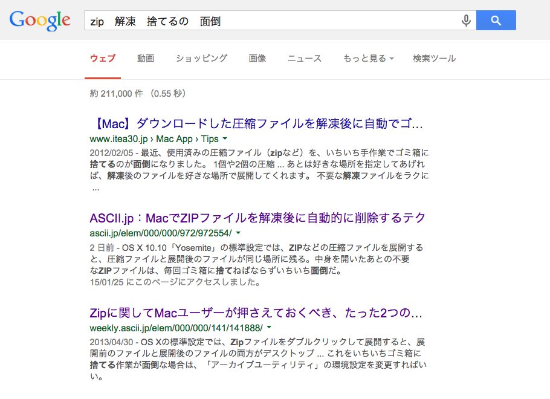Click the weekly.ascii.jp/elem/000/000/141/141888/ URL text
The height and width of the screenshot is (399, 550).
(x=176, y=328)
